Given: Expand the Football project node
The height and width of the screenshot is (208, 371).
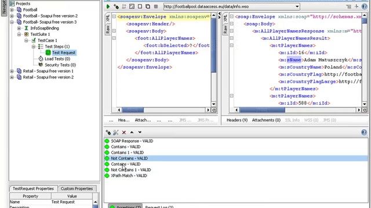Looking at the screenshot, I should (12, 10).
